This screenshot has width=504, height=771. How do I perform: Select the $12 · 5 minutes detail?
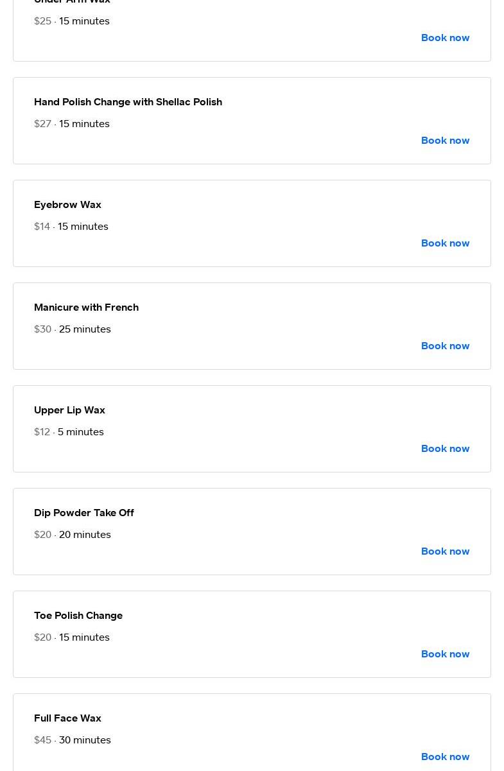coord(69,432)
